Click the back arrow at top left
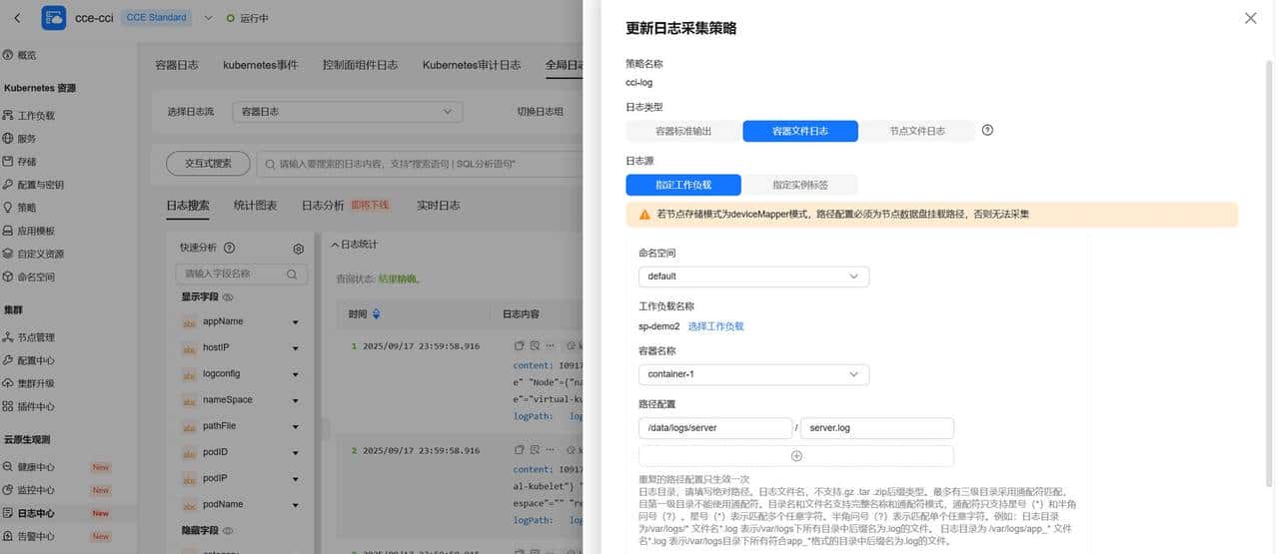The height and width of the screenshot is (554, 1279). point(17,18)
